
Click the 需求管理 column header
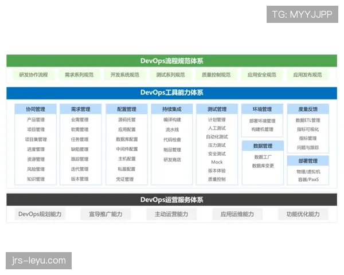click(80, 109)
